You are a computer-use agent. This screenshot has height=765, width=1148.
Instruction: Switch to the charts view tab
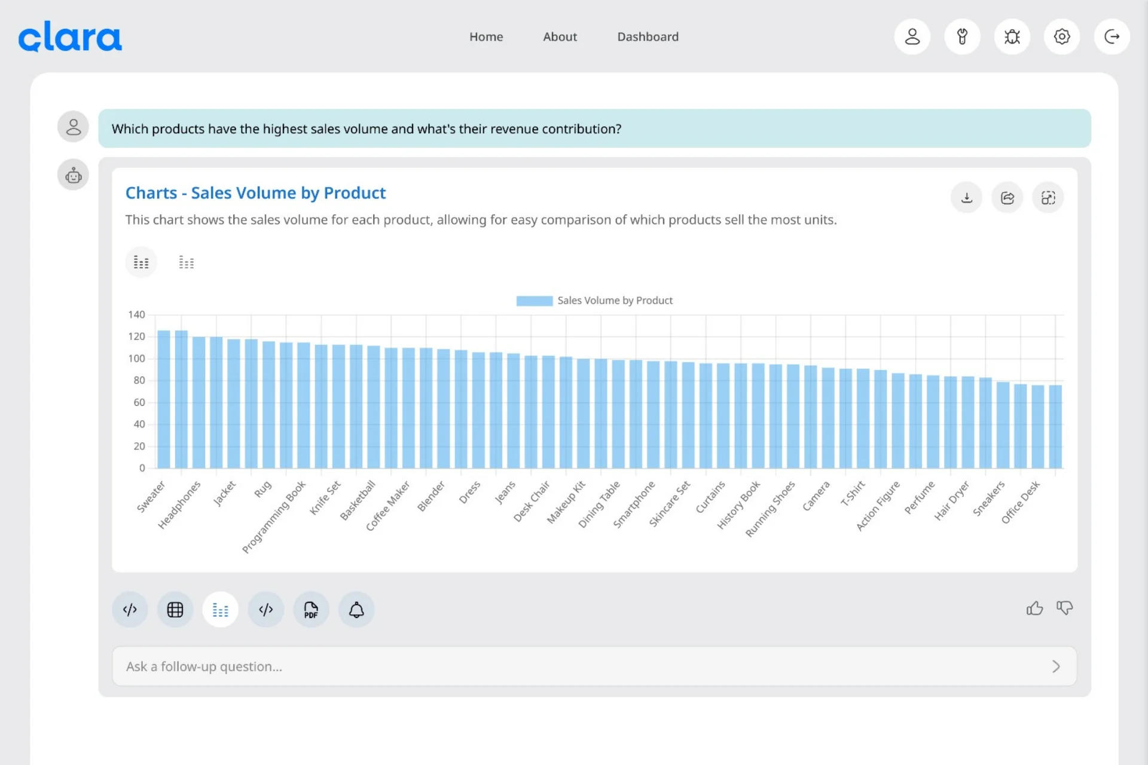220,610
